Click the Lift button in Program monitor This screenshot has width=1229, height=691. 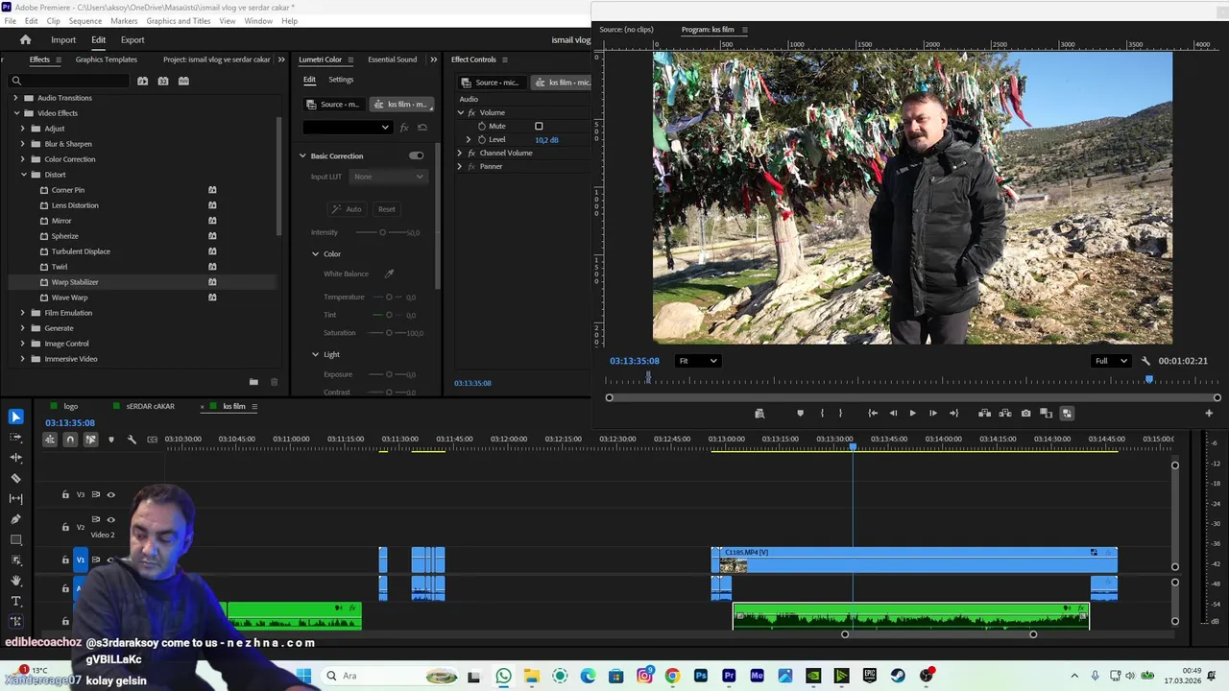point(984,414)
